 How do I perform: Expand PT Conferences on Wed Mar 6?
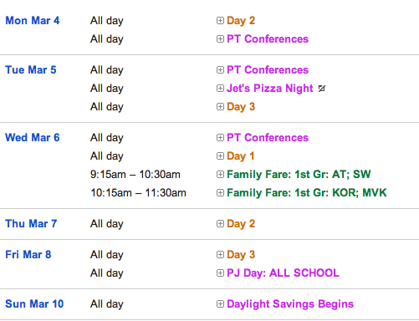(220, 138)
